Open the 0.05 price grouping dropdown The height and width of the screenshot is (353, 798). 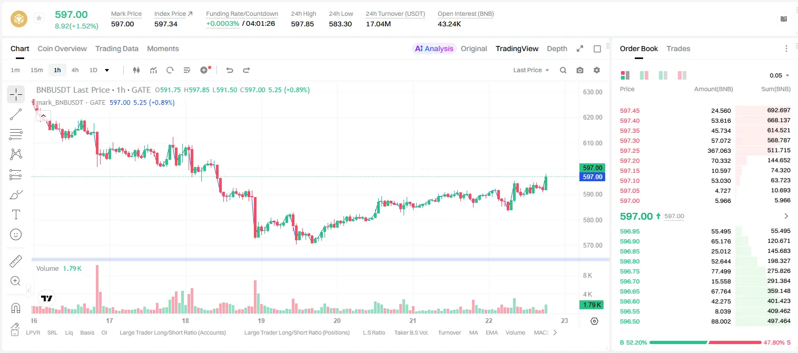pyautogui.click(x=780, y=75)
